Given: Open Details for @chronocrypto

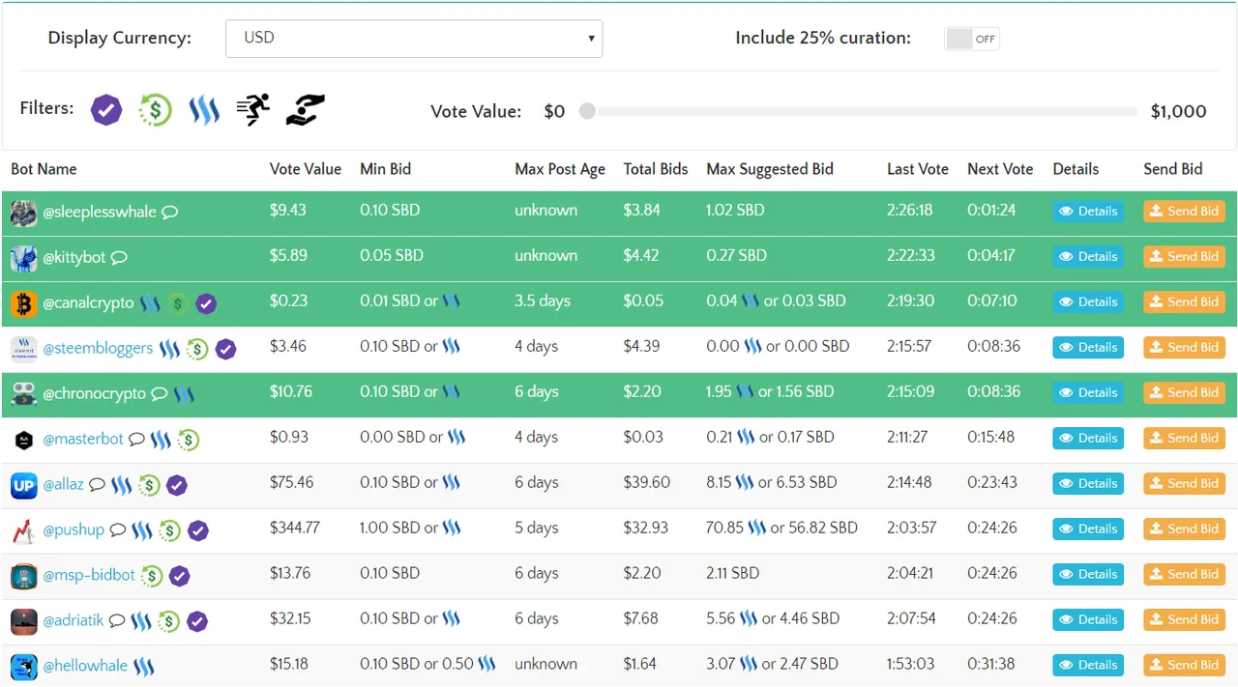Looking at the screenshot, I should tap(1088, 392).
